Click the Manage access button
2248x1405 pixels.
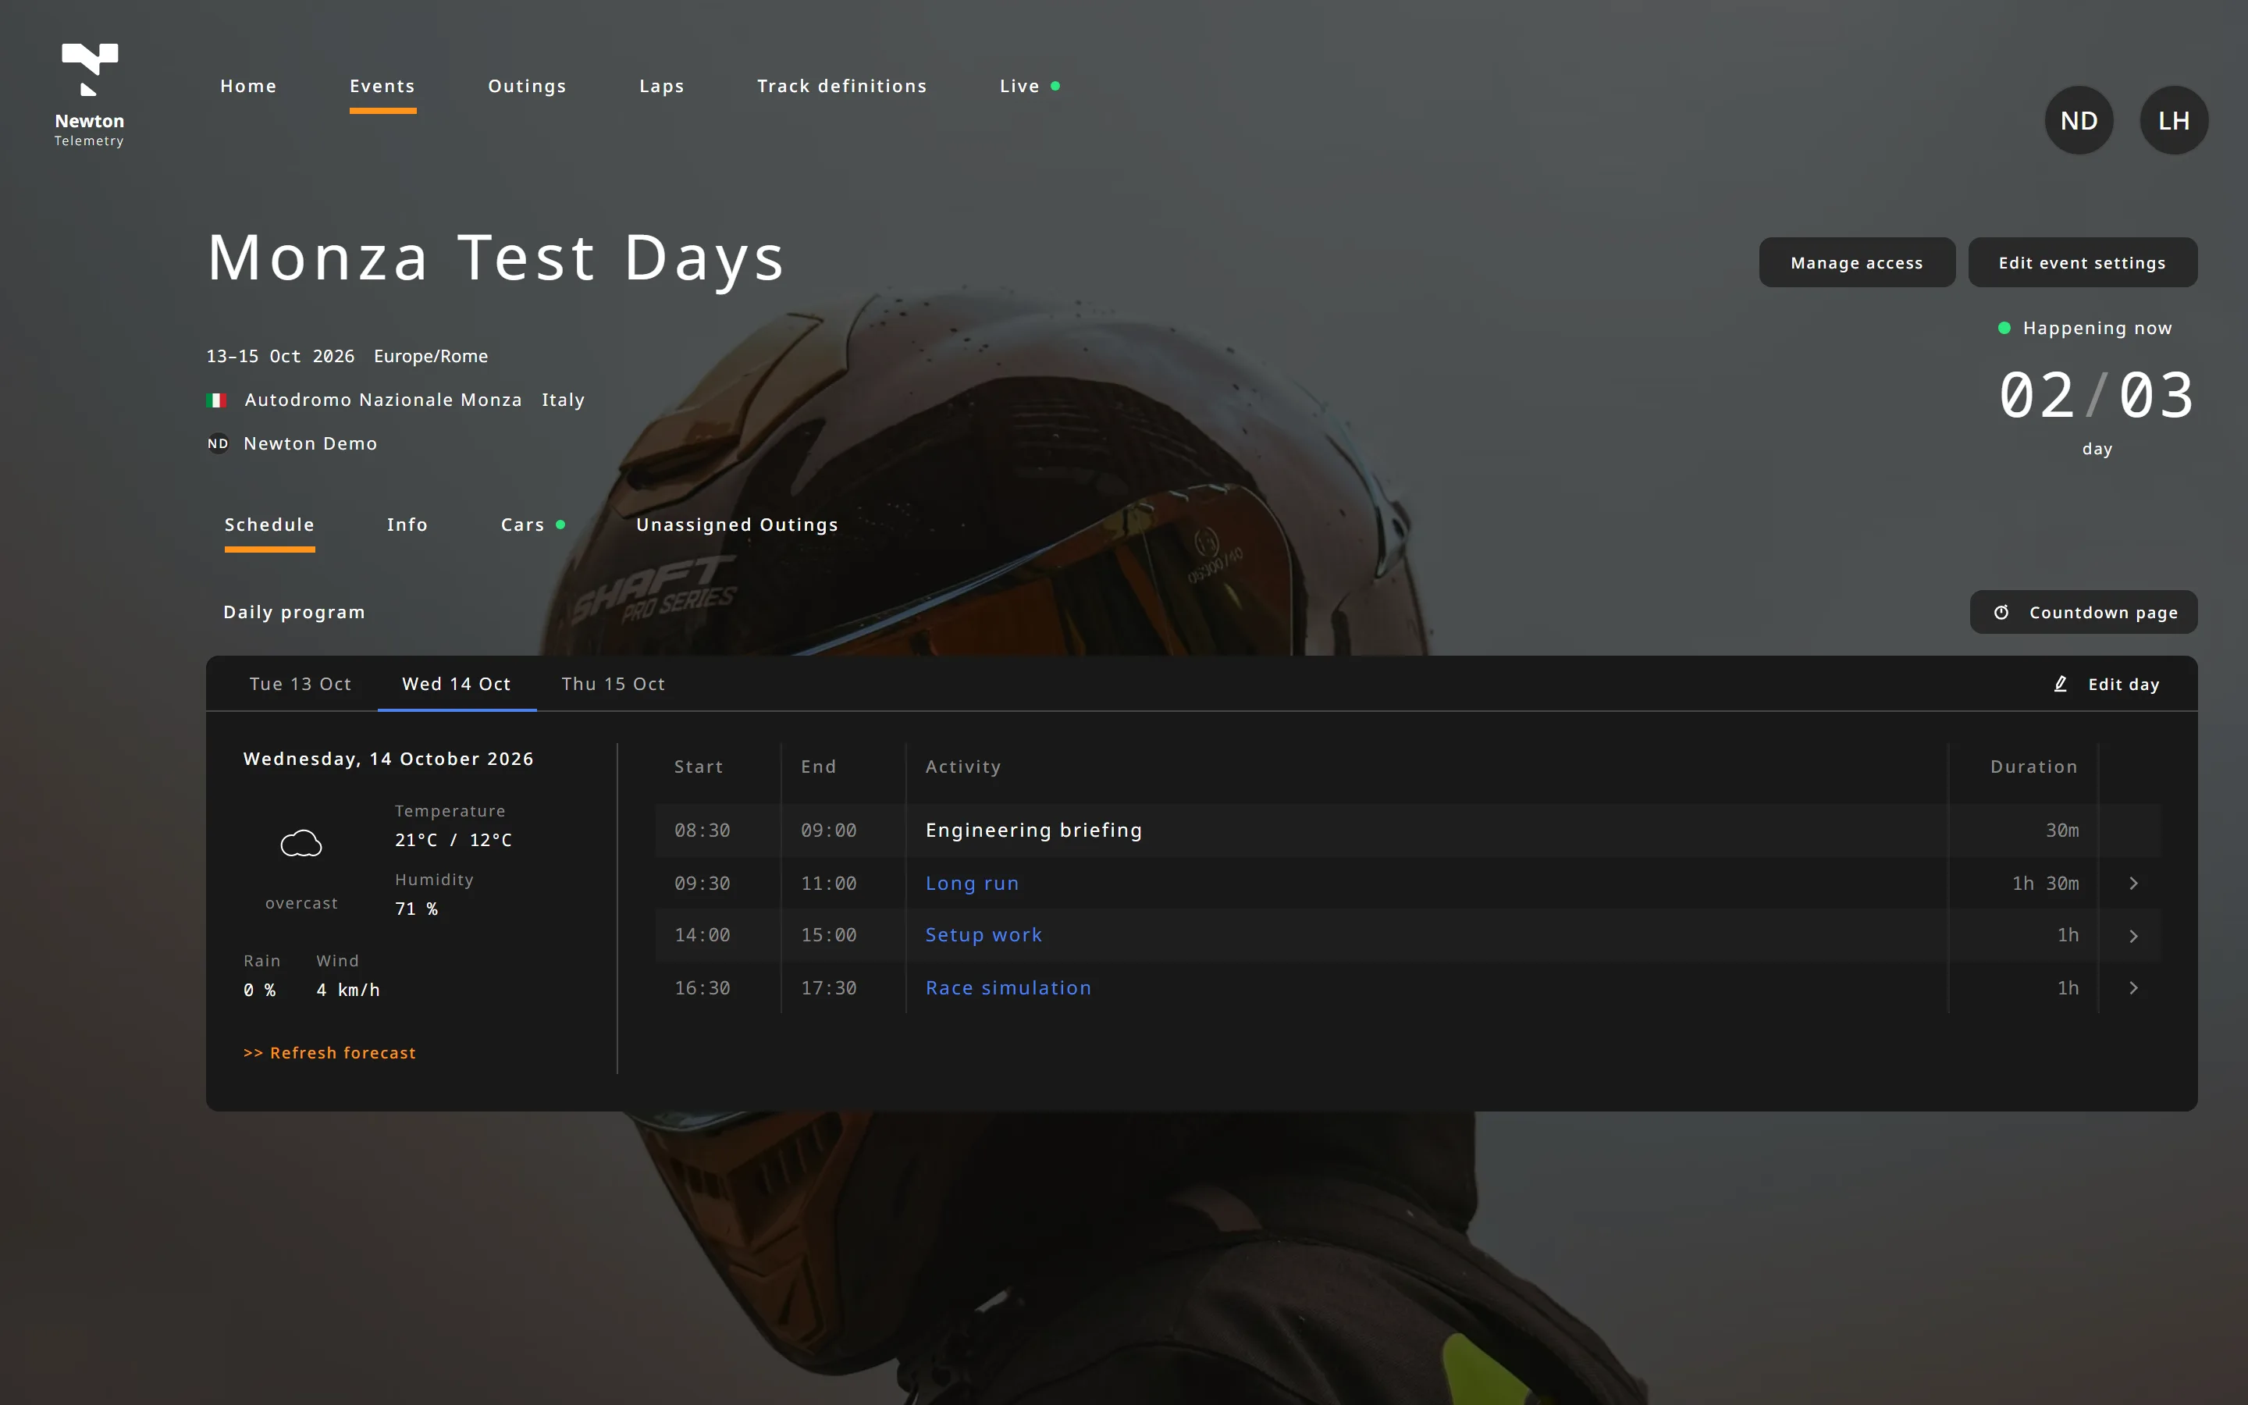[x=1857, y=263]
